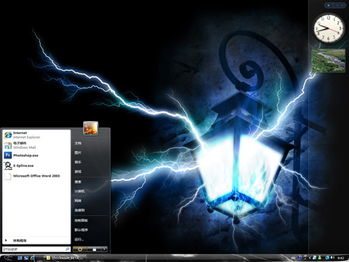Open shutdown options arrow menu
The width and height of the screenshot is (349, 262).
104,249
